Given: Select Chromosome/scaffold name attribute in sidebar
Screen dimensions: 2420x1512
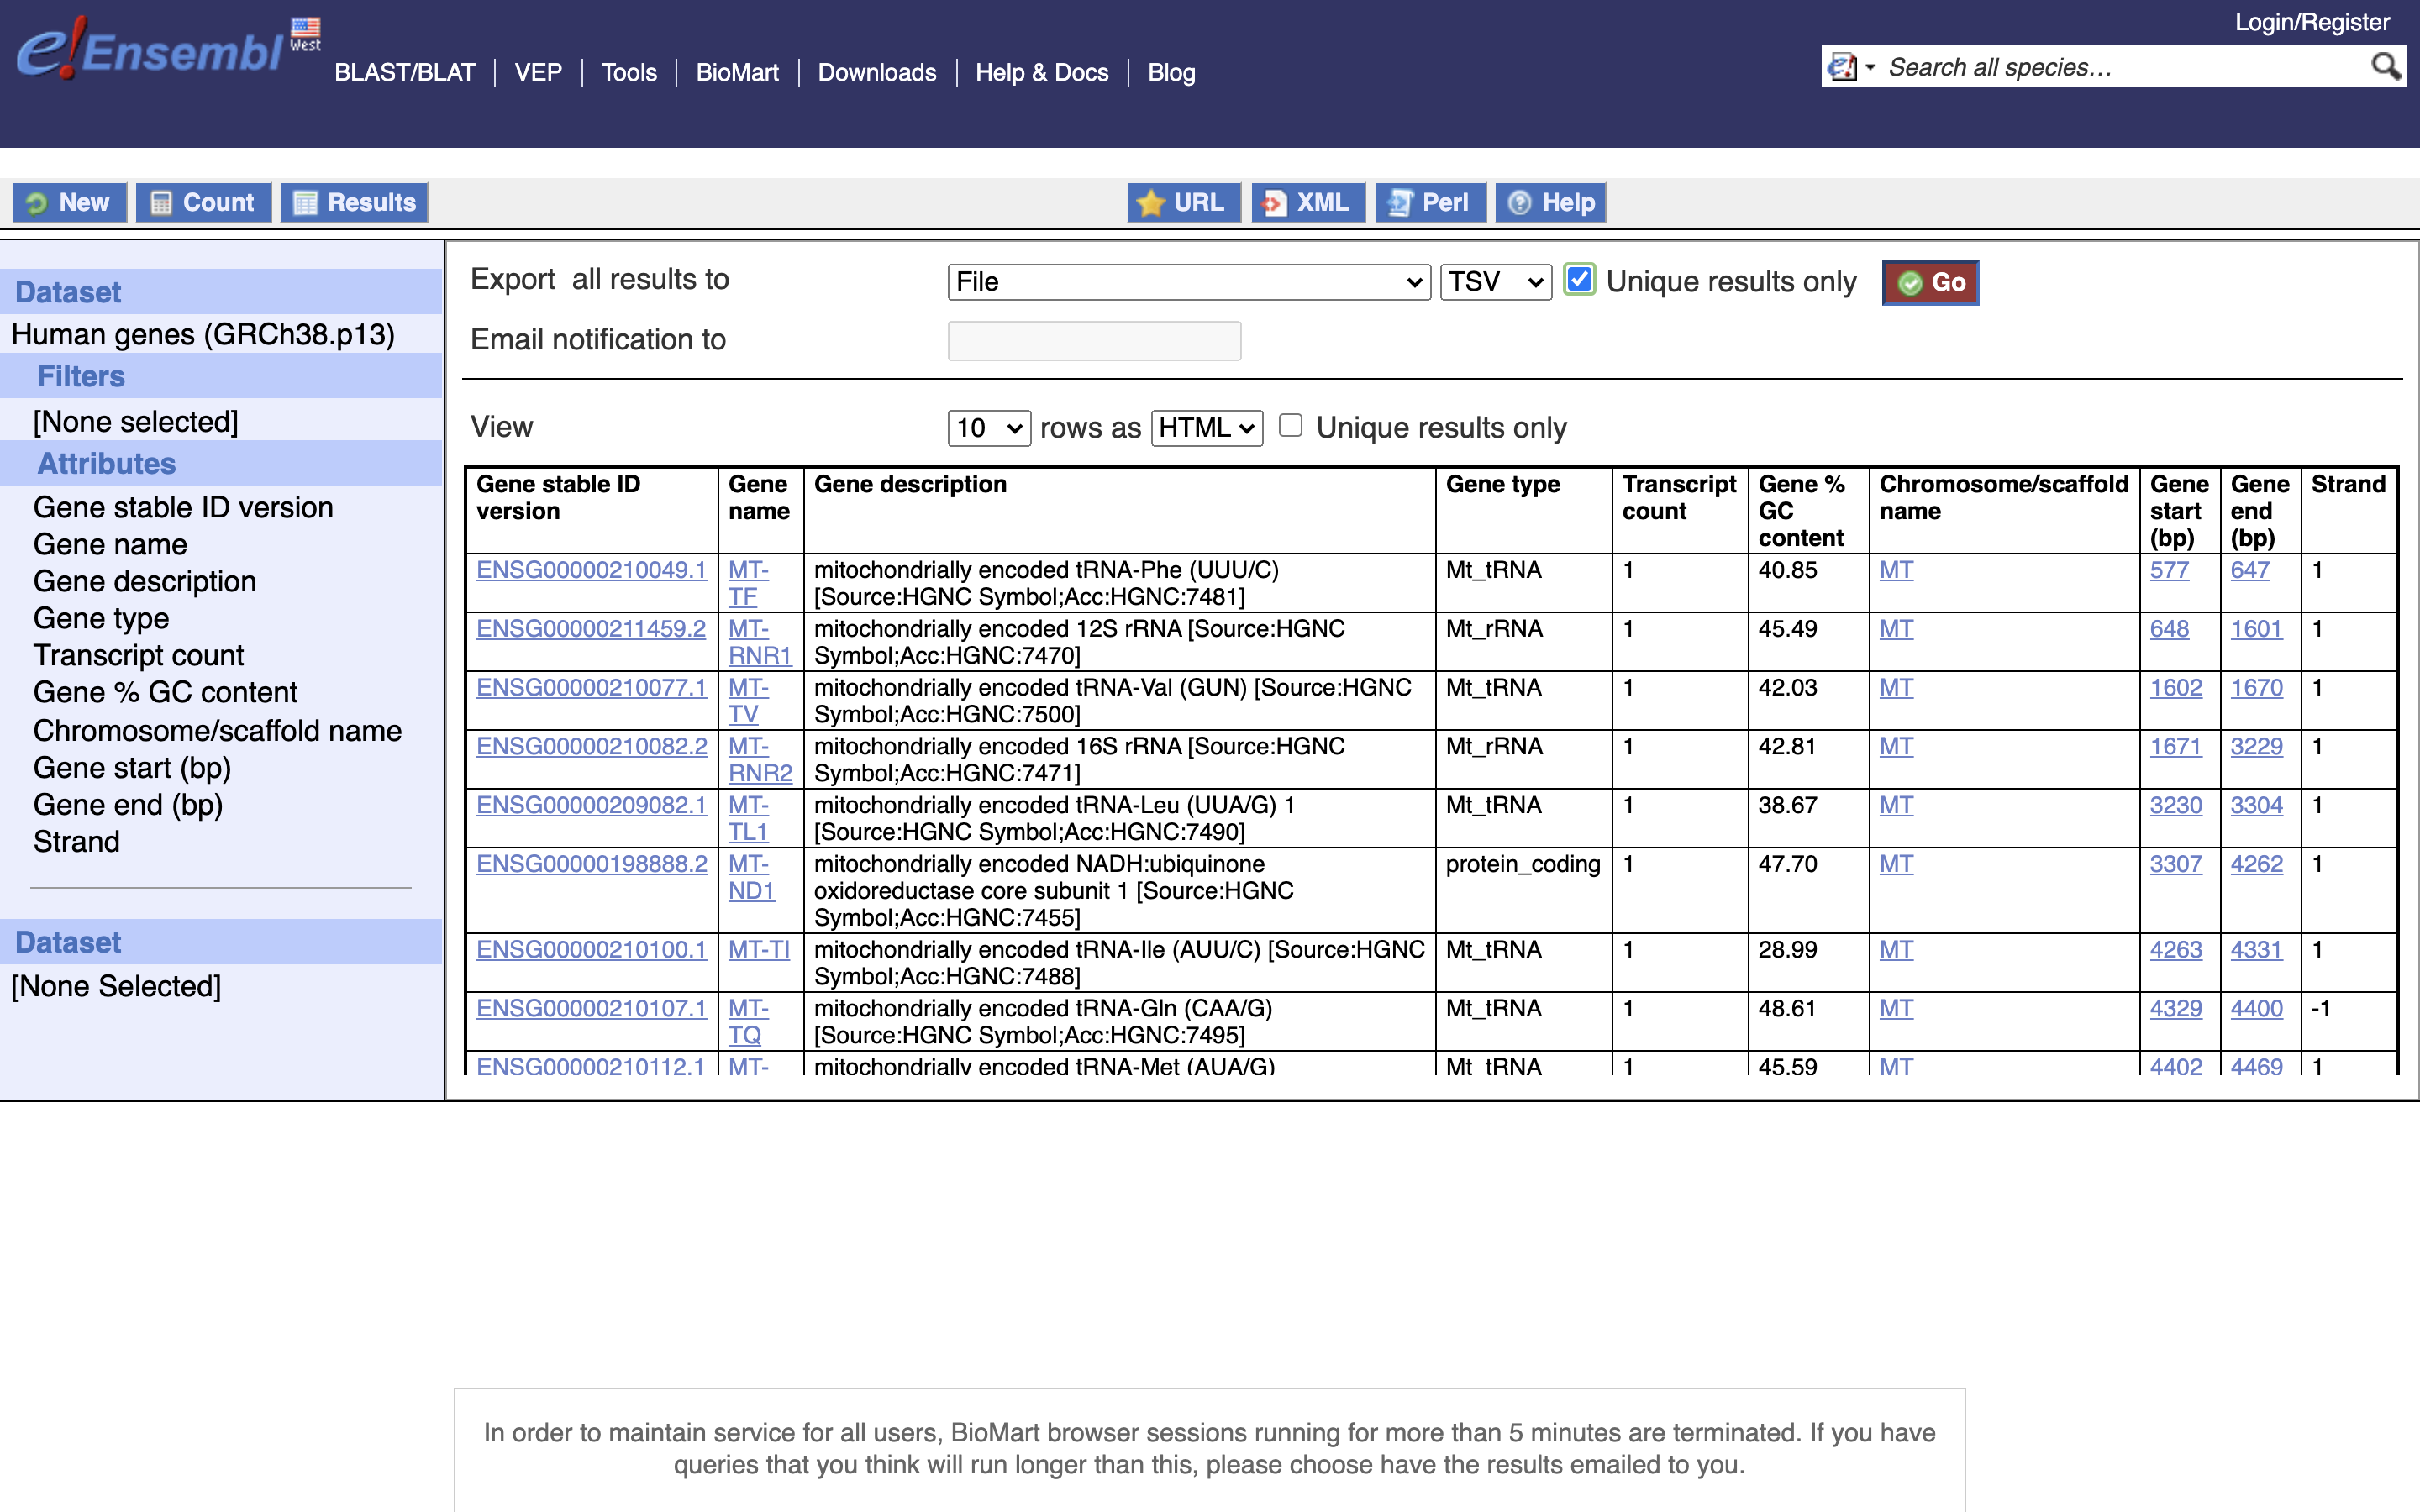Looking at the screenshot, I should click(x=217, y=730).
